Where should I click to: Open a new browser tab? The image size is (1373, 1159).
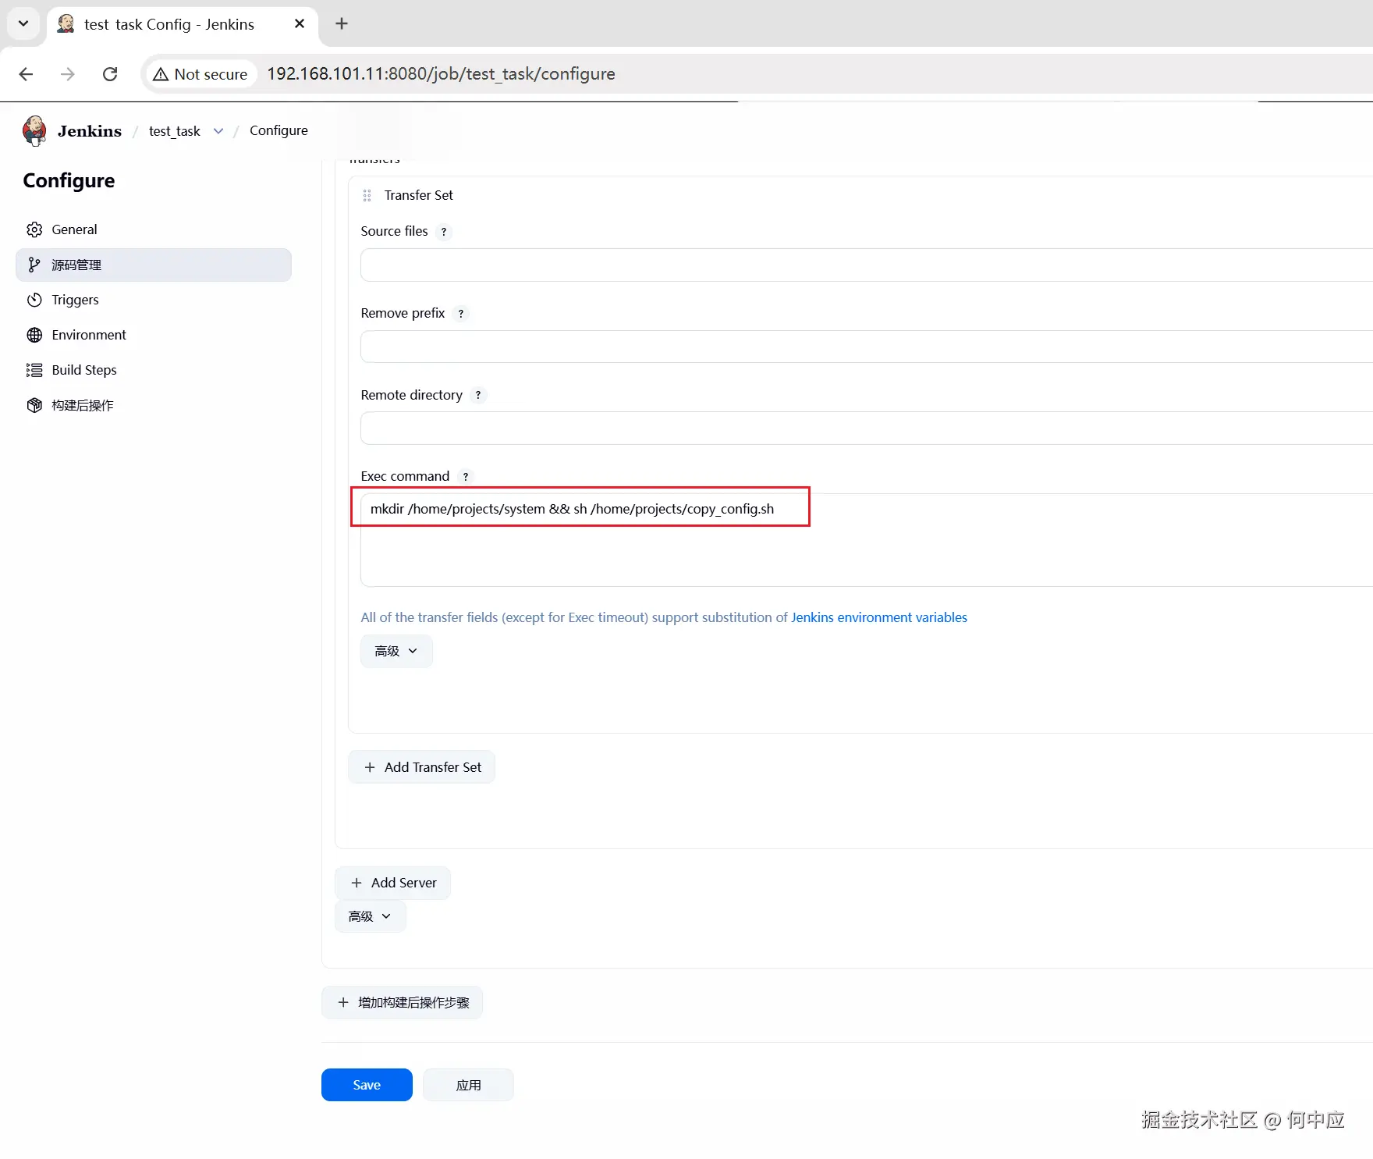[342, 24]
